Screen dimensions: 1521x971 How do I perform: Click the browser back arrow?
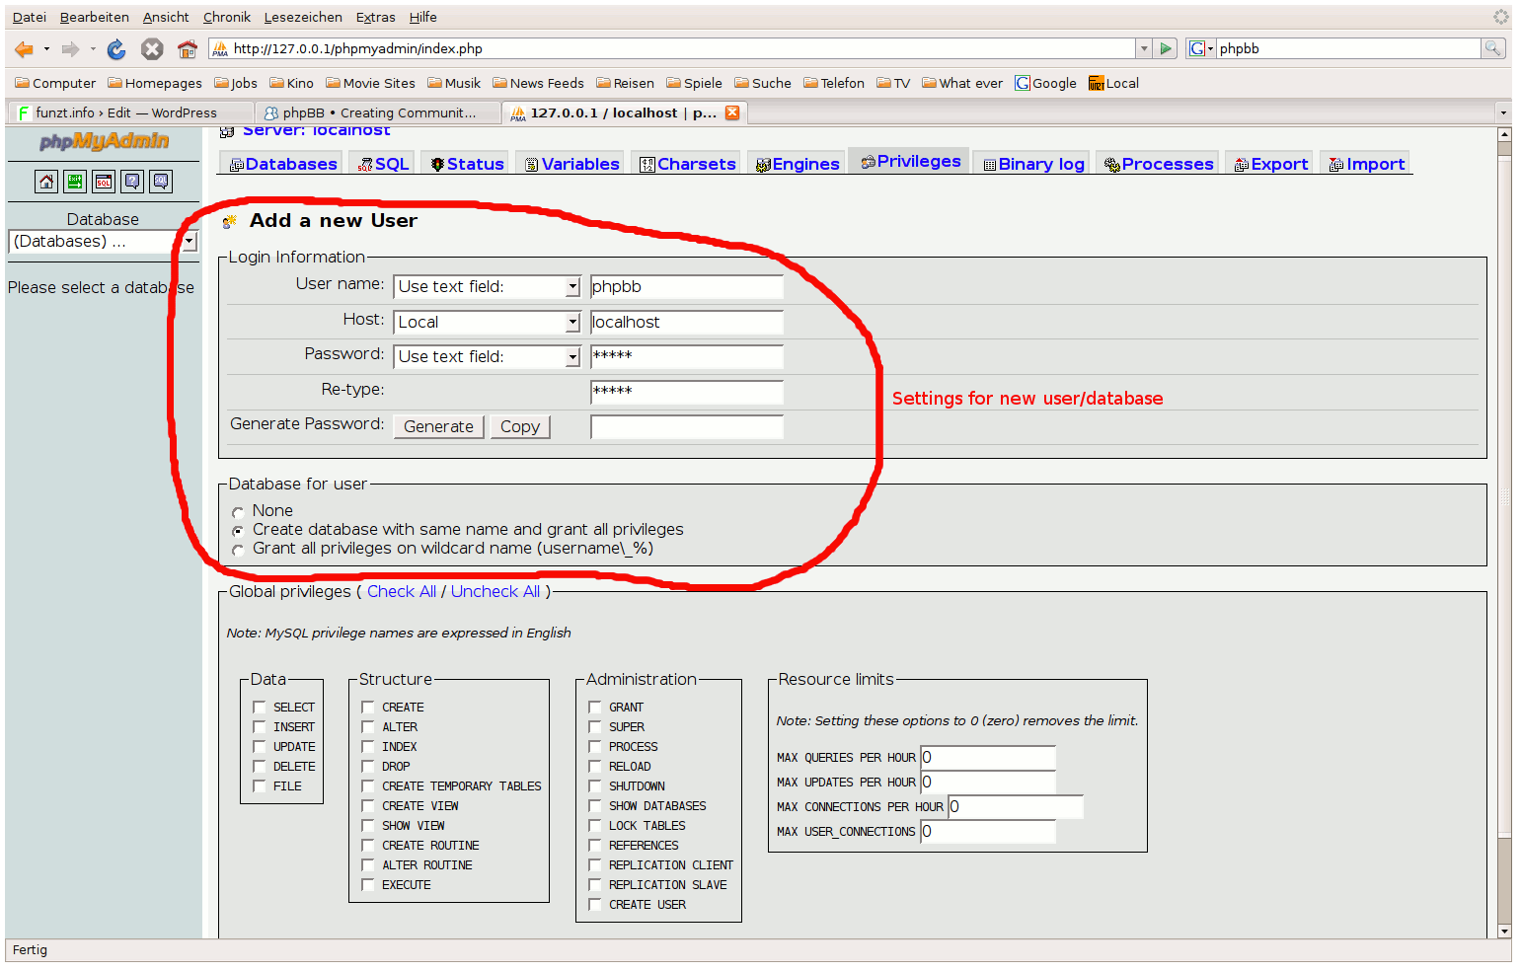click(24, 49)
